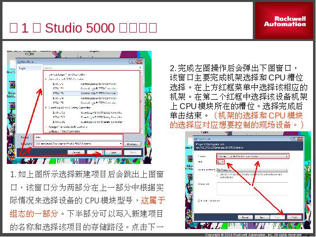Select the 1756-L75 ControlLogix controller row
This screenshot has height=237, width=316.
(84, 103)
